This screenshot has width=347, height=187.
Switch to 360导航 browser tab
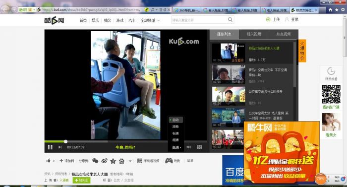click(x=187, y=10)
